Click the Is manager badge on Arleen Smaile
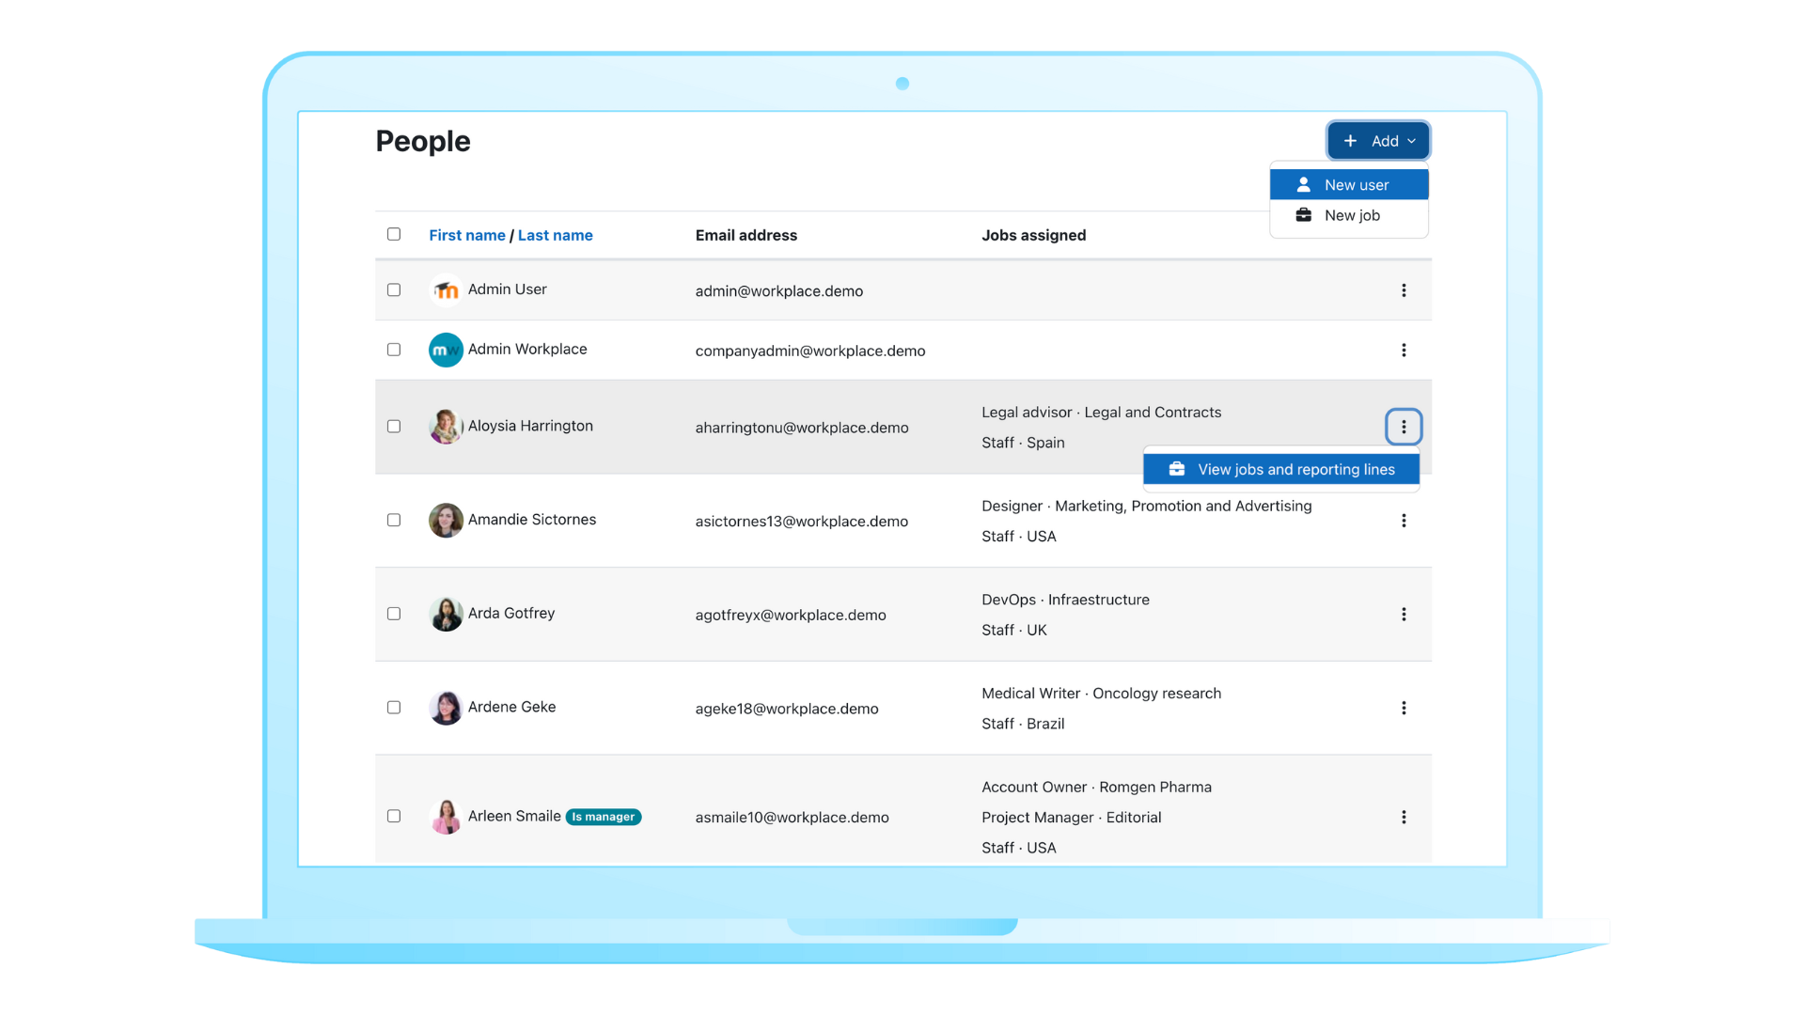1805x1015 pixels. click(x=604, y=817)
